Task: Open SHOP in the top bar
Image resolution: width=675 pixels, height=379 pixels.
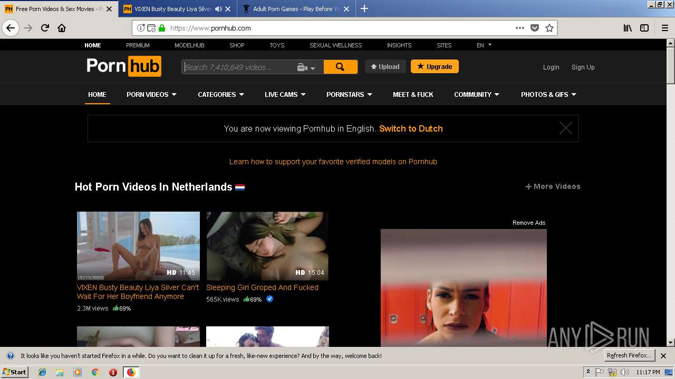Action: click(237, 45)
